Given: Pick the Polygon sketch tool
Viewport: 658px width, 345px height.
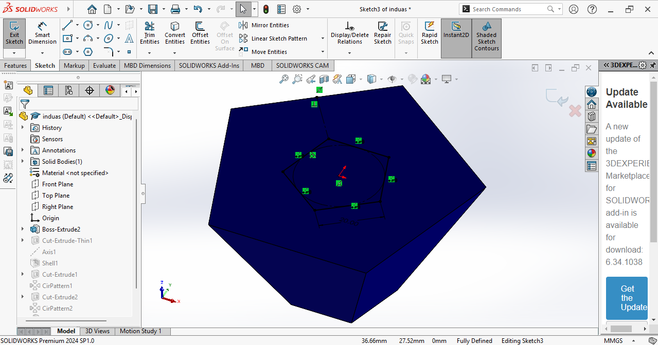Looking at the screenshot, I should [x=88, y=52].
